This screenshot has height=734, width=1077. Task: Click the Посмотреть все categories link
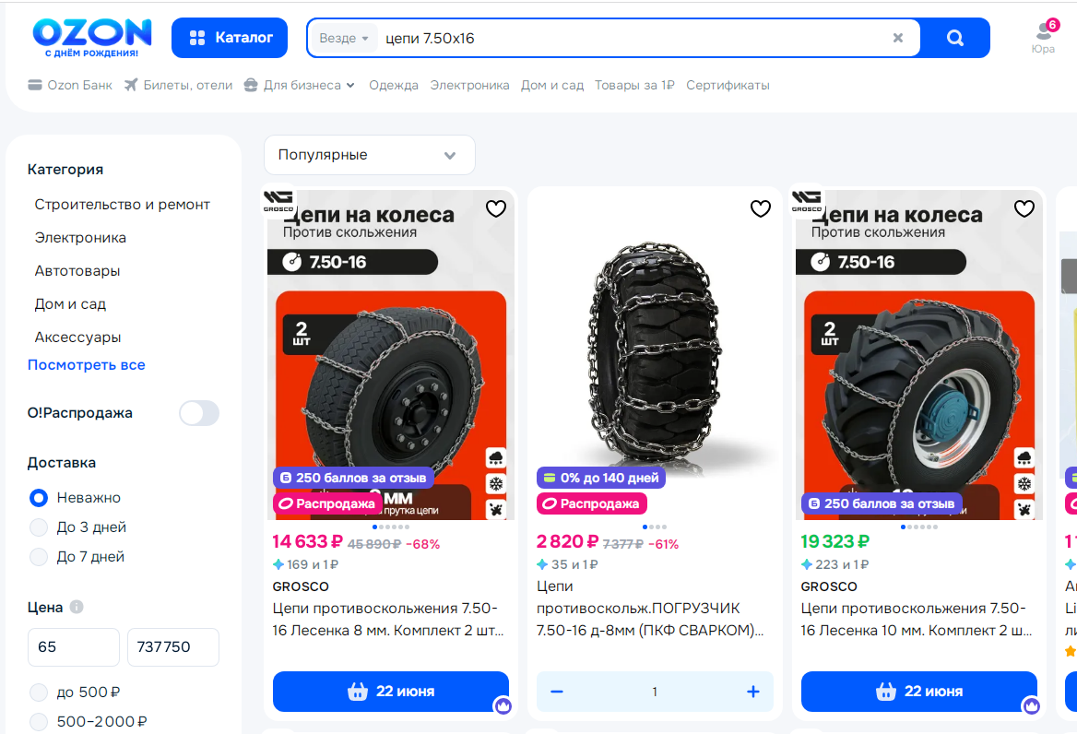pos(87,365)
